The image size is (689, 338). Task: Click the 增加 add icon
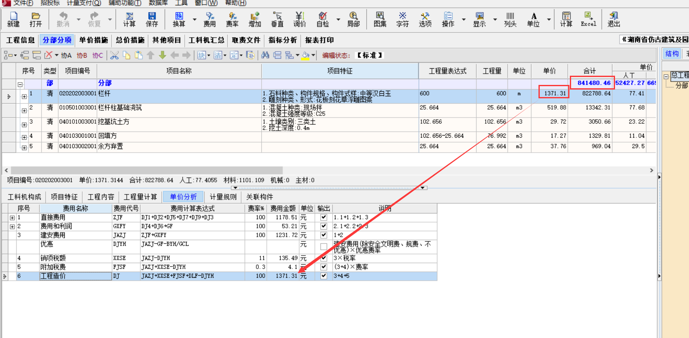click(x=255, y=20)
